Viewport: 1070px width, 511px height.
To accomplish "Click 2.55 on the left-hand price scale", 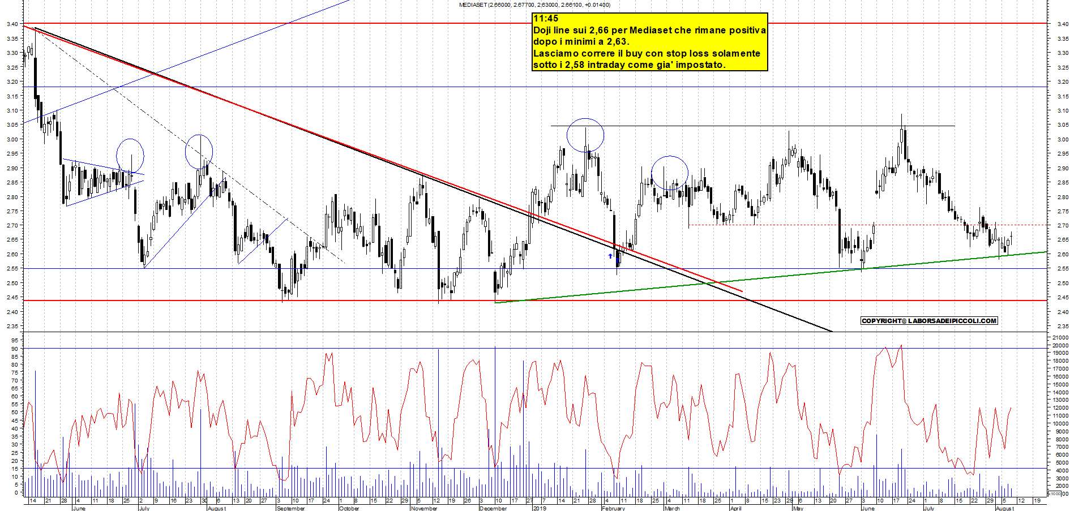I will tap(11, 269).
